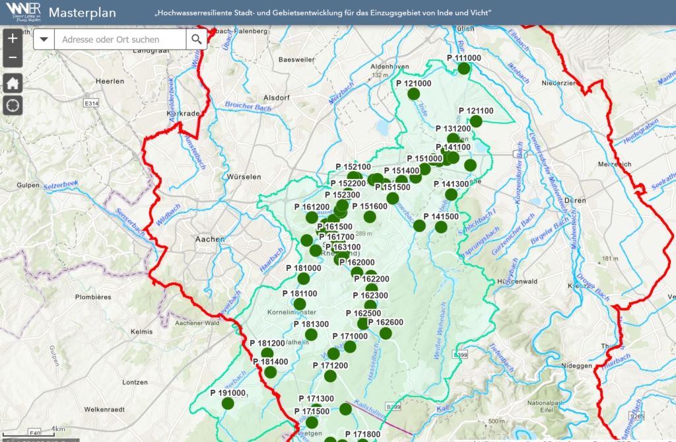Viewport: 676px width, 442px height.
Task: Return to the default map extent (home)
Action: coord(13,83)
